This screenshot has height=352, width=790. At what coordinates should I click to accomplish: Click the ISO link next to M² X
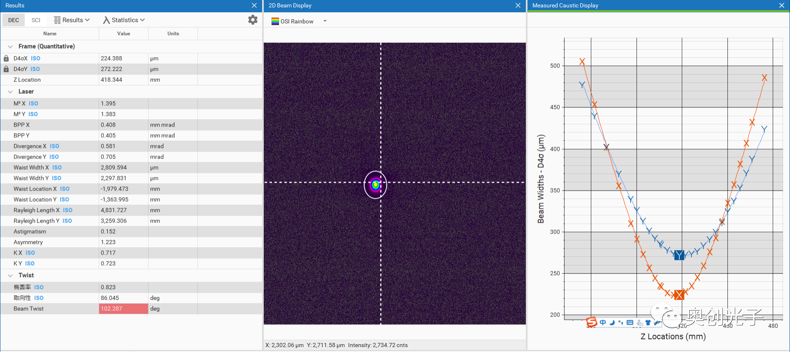click(33, 104)
